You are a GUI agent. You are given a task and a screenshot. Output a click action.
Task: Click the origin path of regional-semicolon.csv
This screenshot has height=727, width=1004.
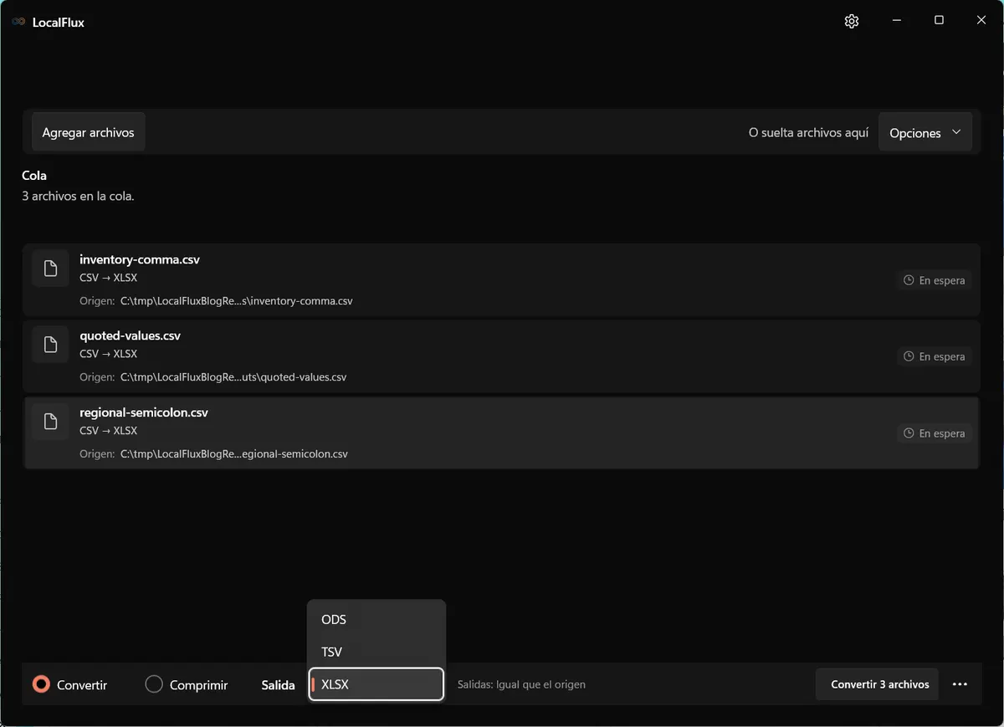pyautogui.click(x=234, y=454)
